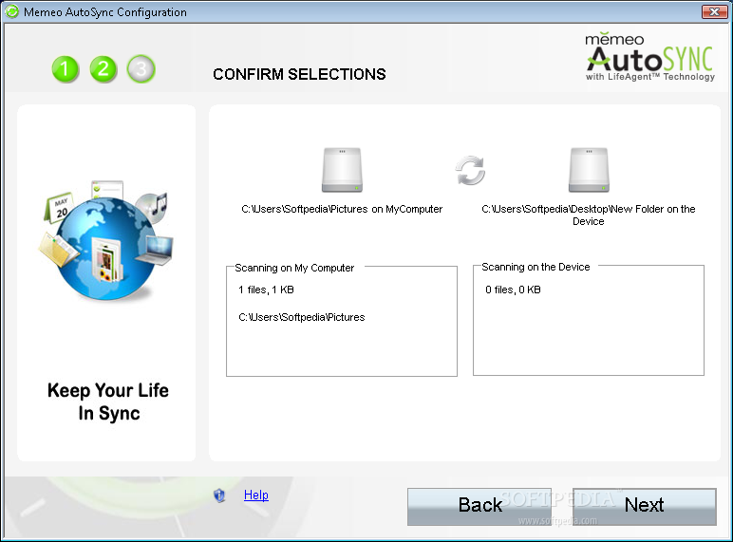
Task: Click the 'Keep Your Life In Sync' slogan
Action: 108,402
